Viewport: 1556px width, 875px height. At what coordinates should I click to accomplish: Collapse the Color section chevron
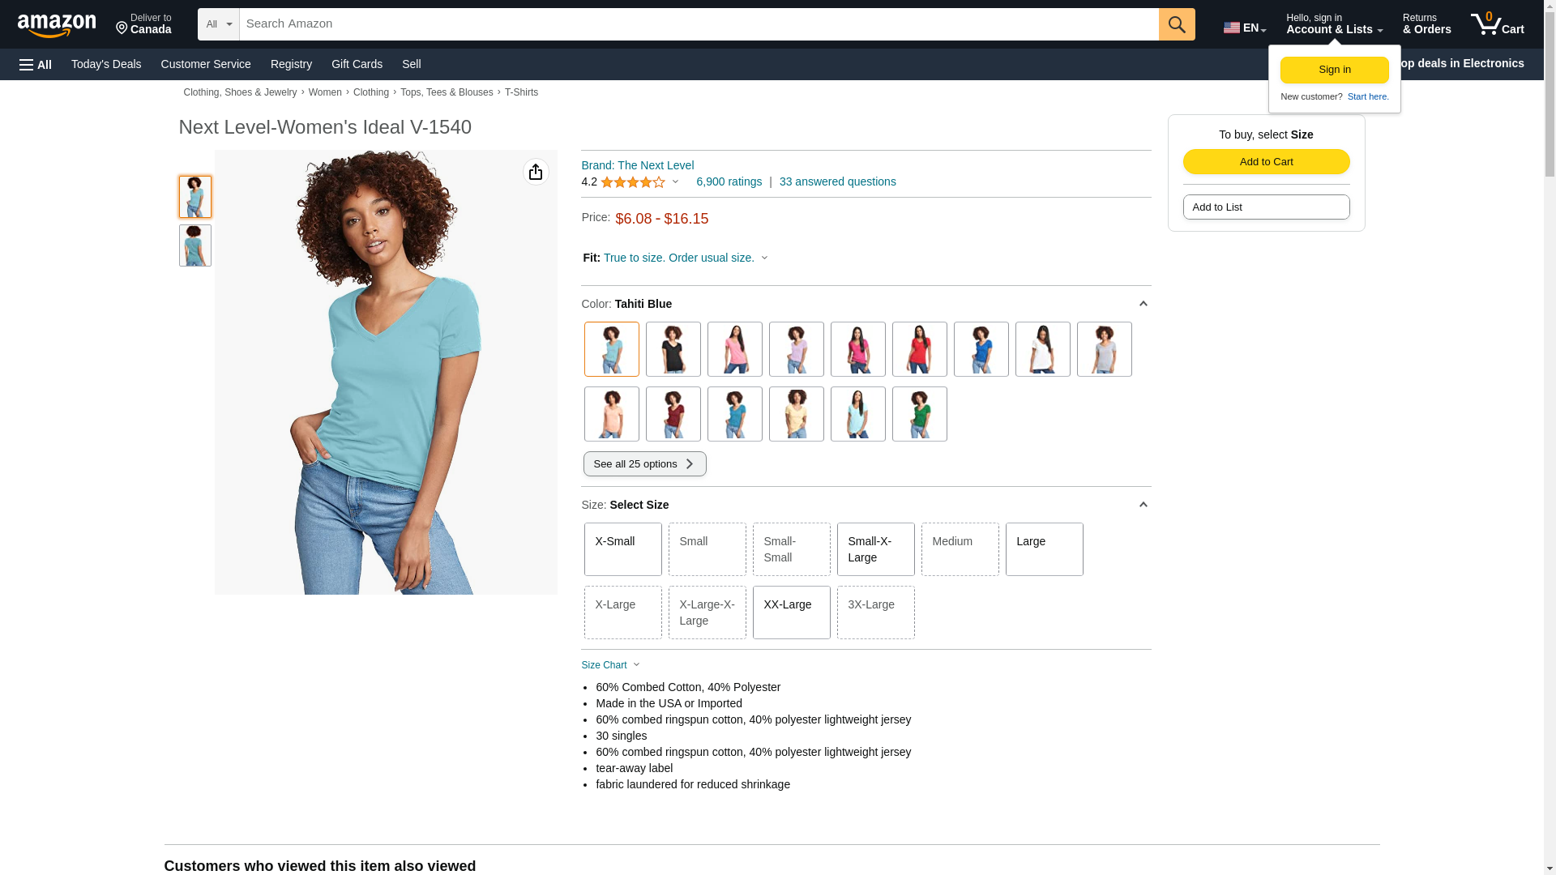point(1143,304)
